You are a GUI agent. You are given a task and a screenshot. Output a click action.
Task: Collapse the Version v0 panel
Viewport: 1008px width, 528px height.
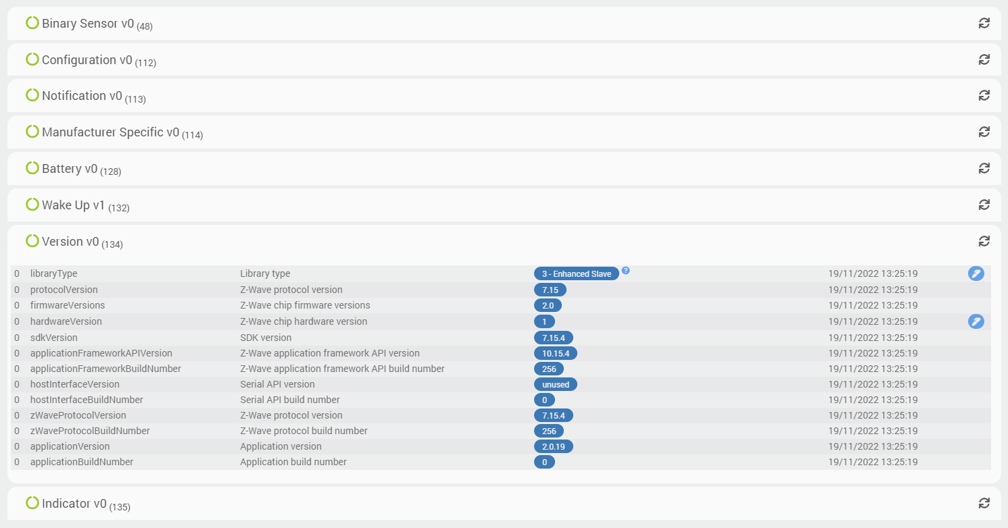pos(70,242)
